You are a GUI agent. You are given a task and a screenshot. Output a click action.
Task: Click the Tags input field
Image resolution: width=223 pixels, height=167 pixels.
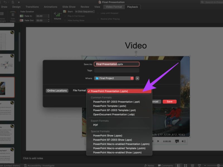[x=117, y=70]
